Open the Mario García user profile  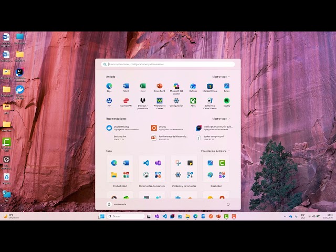tap(117, 204)
